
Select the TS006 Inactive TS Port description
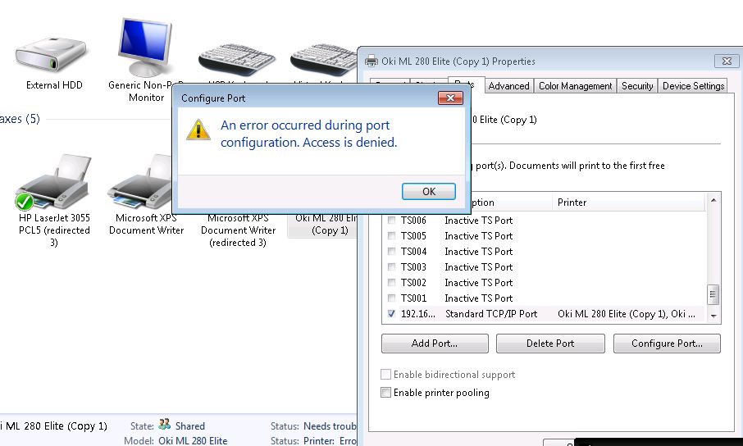pos(479,221)
